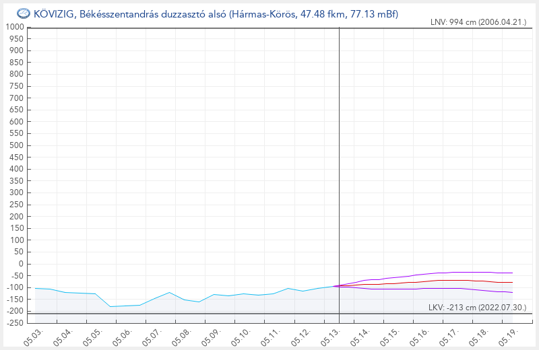Click the dip in blue line near 05.06.
This screenshot has height=350, width=539.
coord(110,306)
